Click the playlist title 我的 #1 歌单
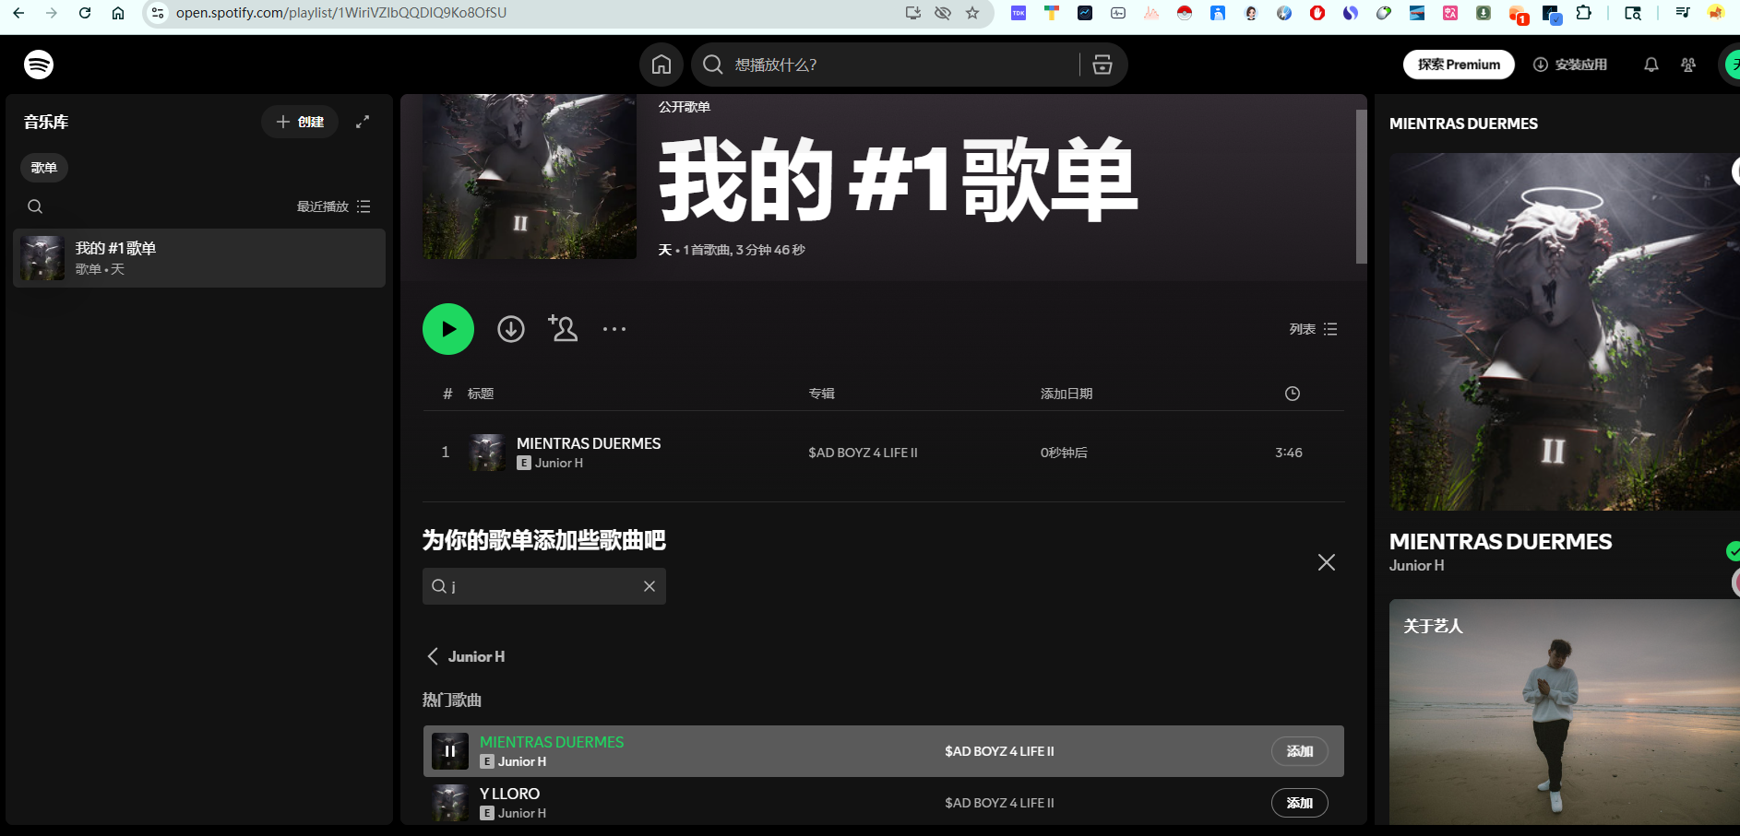The height and width of the screenshot is (836, 1740). [898, 180]
